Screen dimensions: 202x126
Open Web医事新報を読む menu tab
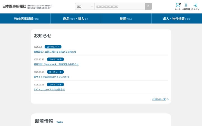pyautogui.click(x=25, y=18)
